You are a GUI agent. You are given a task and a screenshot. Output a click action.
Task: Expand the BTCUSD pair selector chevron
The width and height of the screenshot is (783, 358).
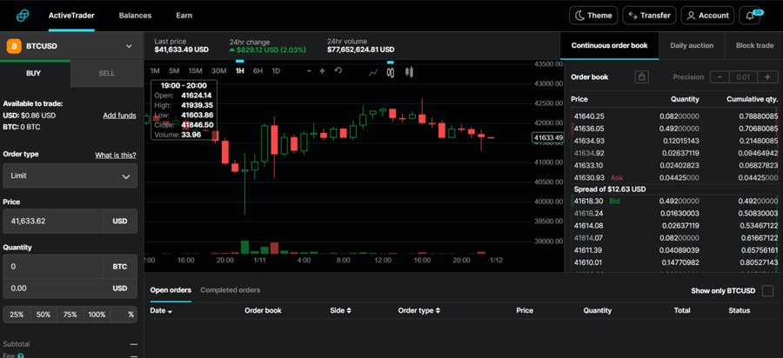[129, 46]
